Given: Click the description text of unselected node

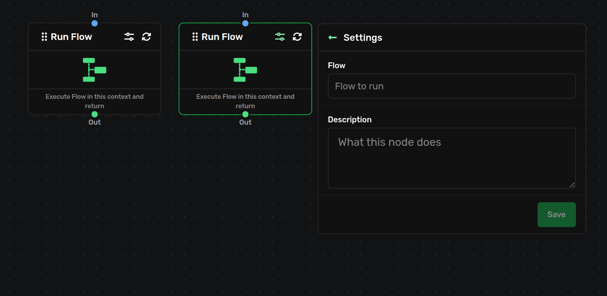Looking at the screenshot, I should coord(95,101).
